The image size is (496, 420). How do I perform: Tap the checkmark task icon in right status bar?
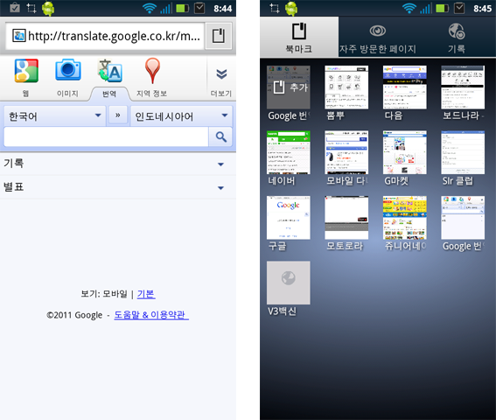click(459, 8)
